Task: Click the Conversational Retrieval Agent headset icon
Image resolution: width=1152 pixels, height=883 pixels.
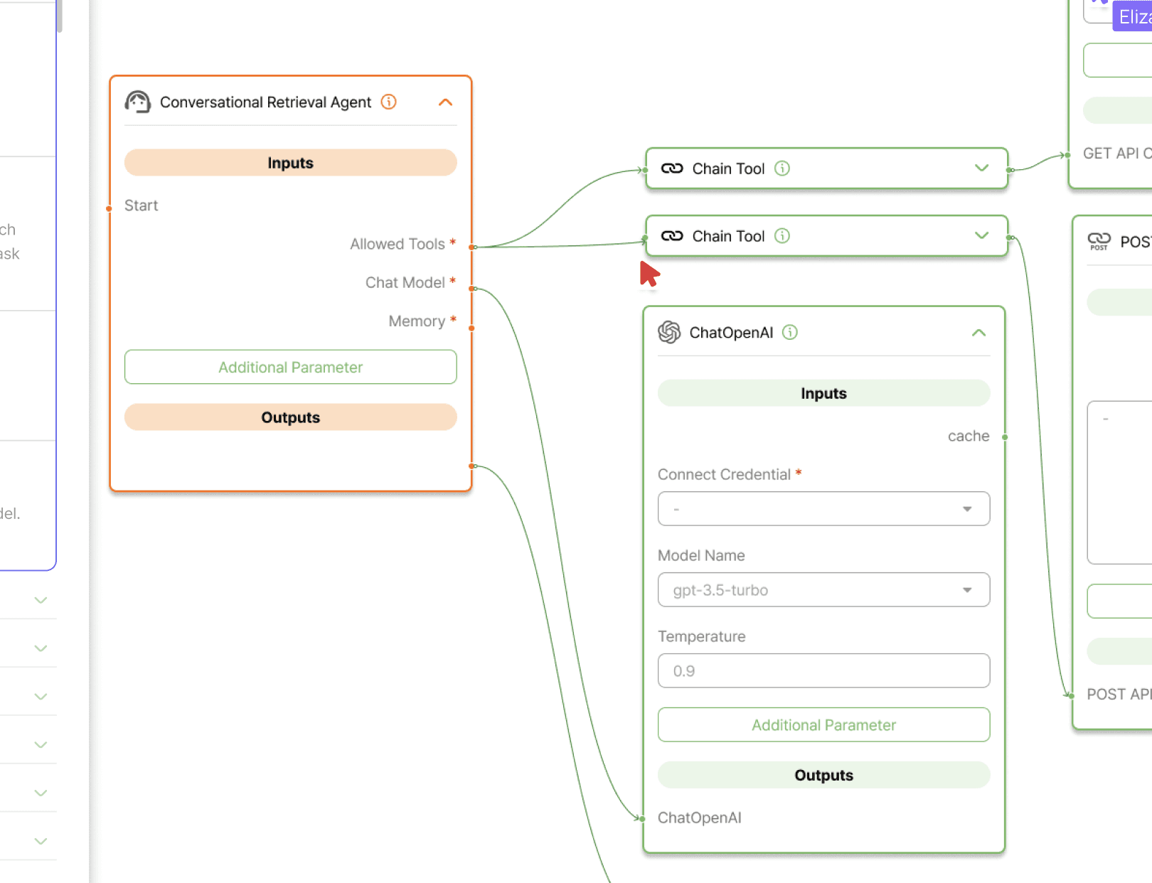Action: tap(138, 102)
